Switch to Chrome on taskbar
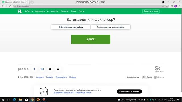This screenshot has width=182, height=102. pos(32,99)
